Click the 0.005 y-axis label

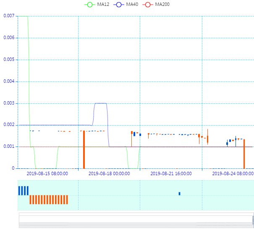click(9, 59)
